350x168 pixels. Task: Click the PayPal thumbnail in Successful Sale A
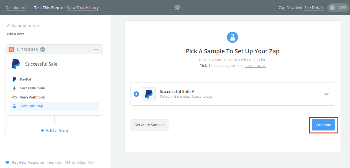pyautogui.click(x=149, y=94)
